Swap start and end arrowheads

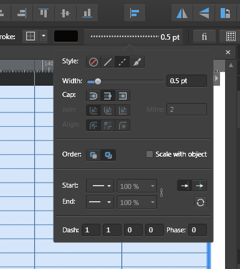coord(201,203)
